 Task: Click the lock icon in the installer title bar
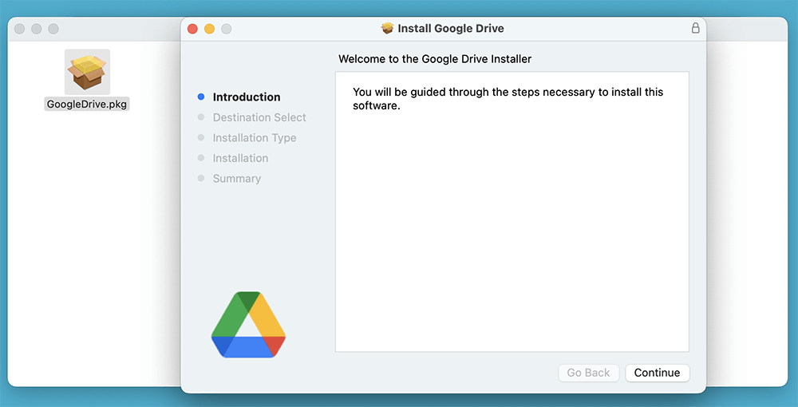695,28
